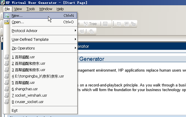Click the New script icon in menu
The image size is (186, 117).
[7, 15]
